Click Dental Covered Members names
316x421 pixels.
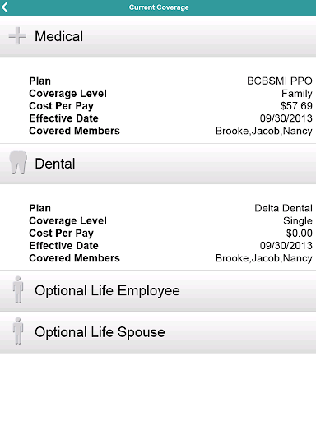click(264, 258)
